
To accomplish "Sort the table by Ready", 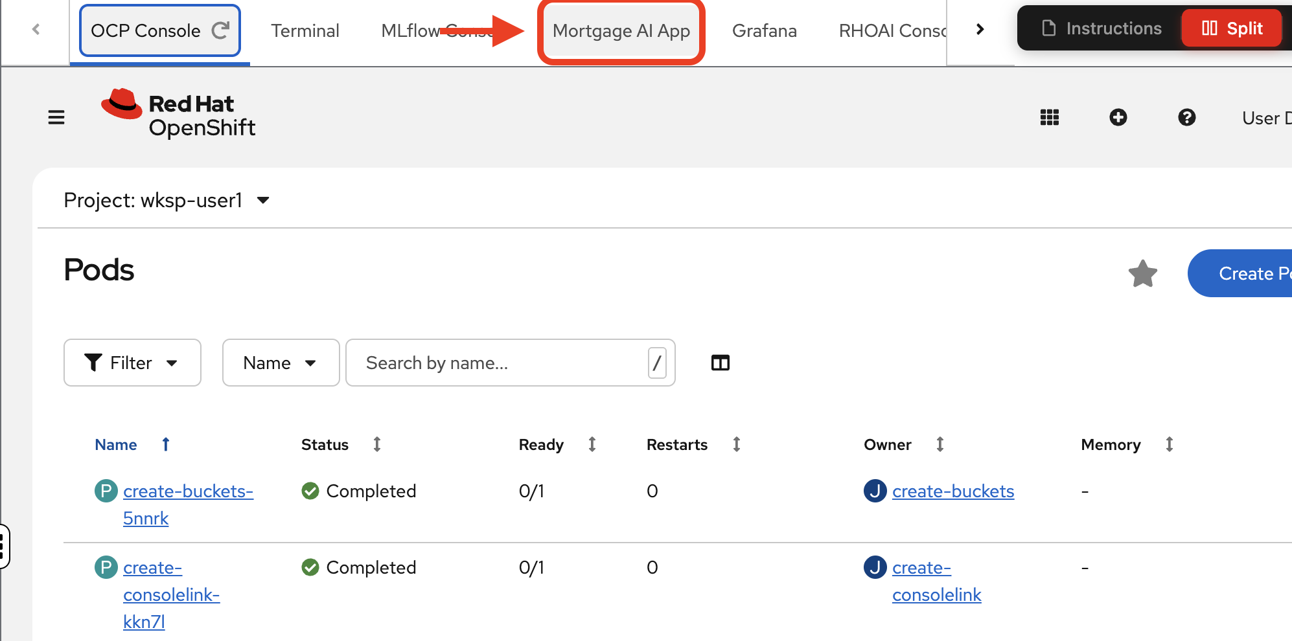I will pos(592,444).
